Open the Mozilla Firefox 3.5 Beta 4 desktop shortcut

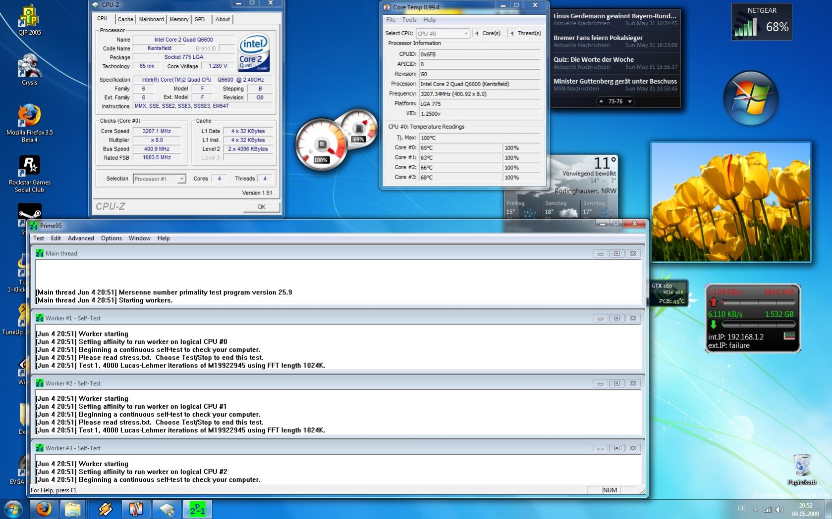(29, 123)
